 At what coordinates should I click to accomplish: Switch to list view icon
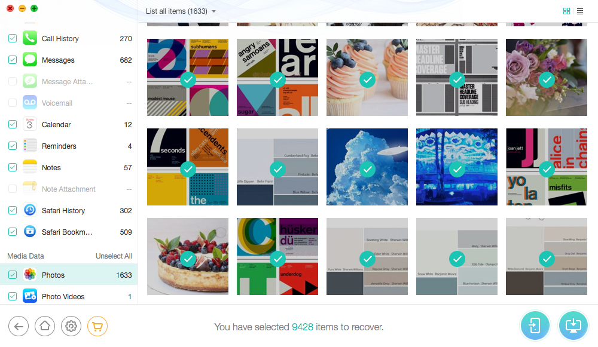coord(579,11)
